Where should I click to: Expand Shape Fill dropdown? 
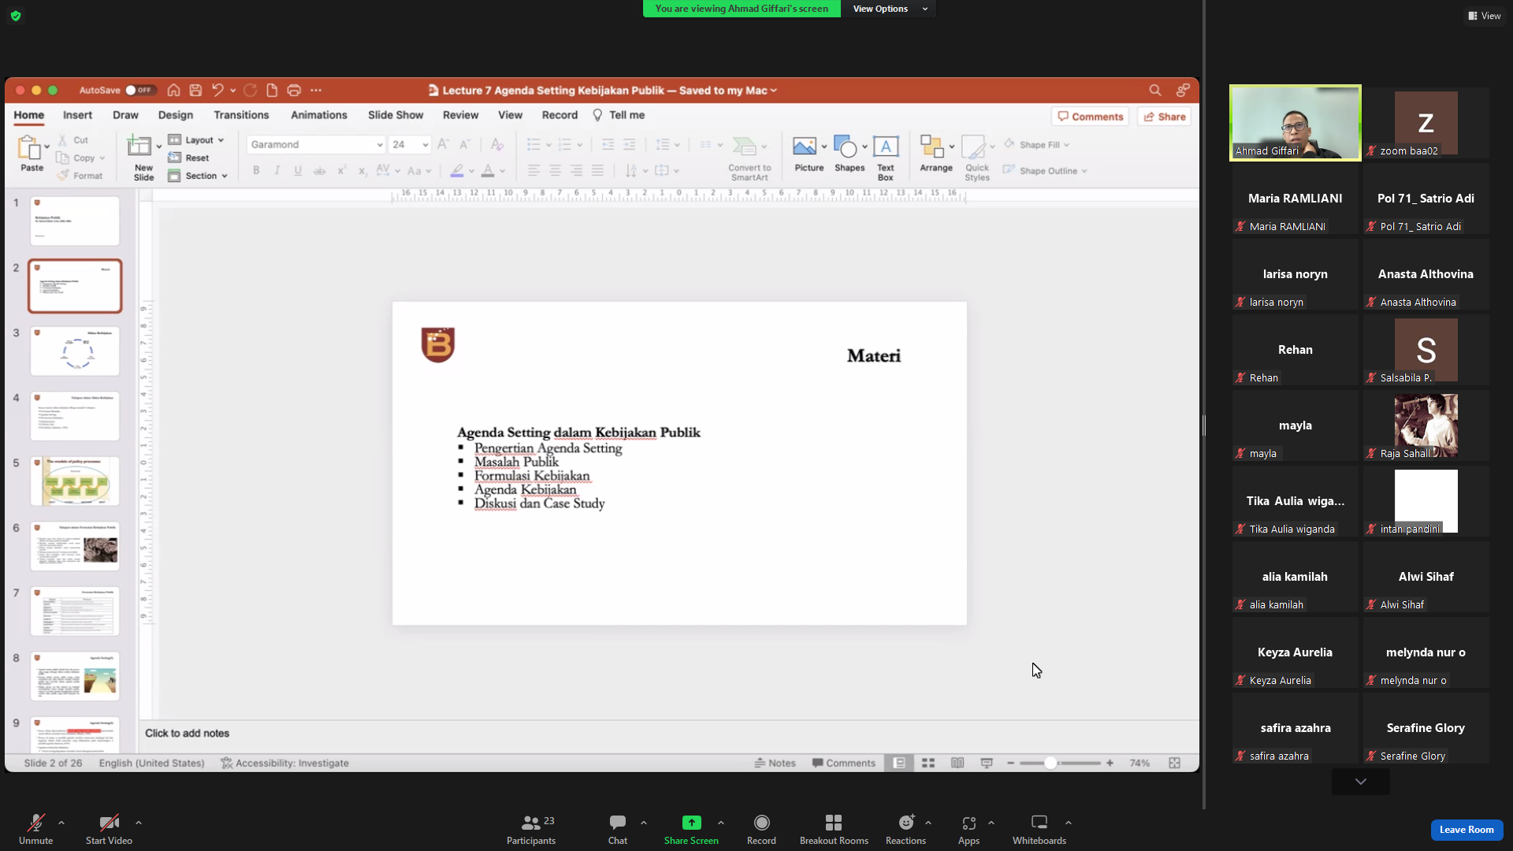coord(1067,145)
